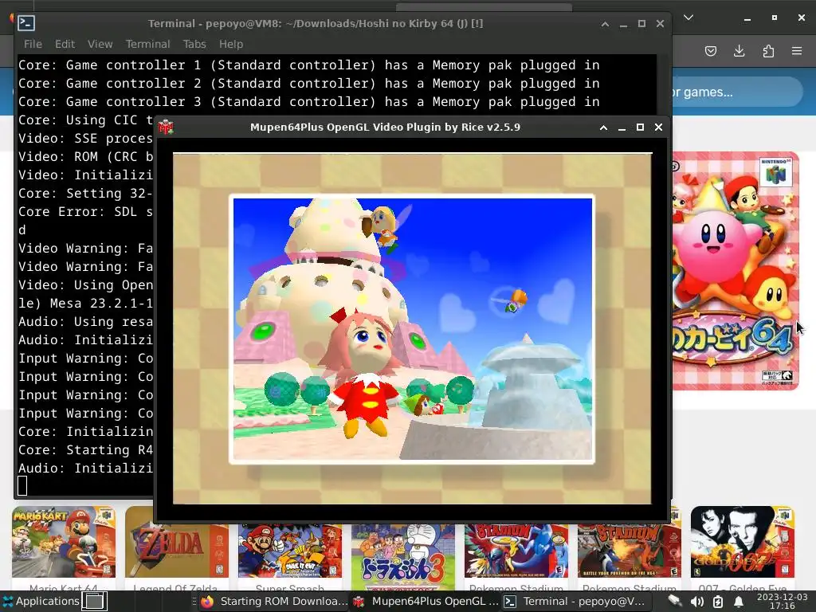
Task: Click the network connection tray icon
Action: [x=675, y=601]
